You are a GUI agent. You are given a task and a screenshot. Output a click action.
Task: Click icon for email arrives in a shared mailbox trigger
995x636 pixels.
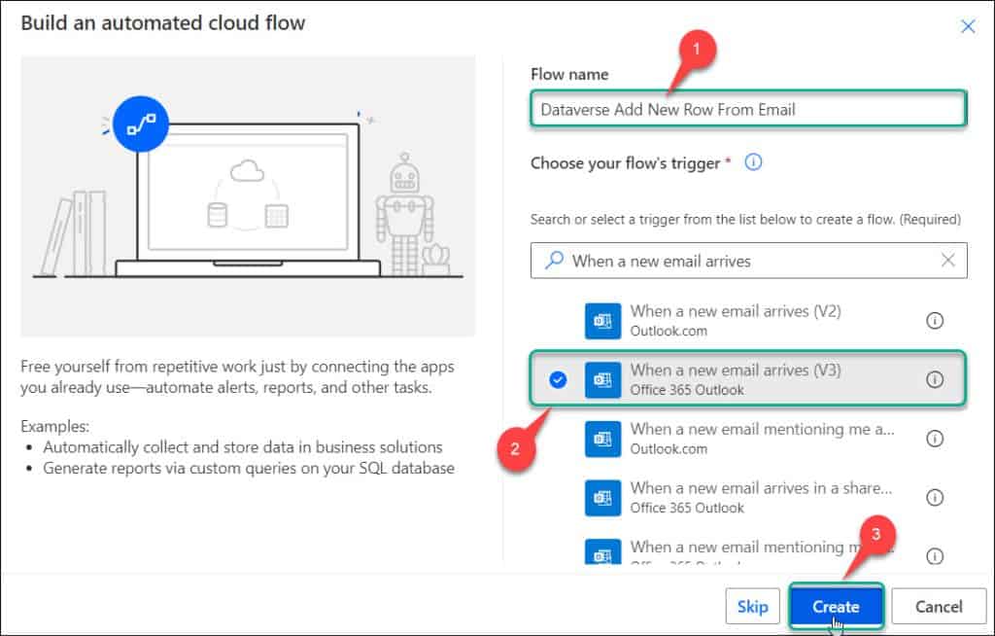click(602, 498)
